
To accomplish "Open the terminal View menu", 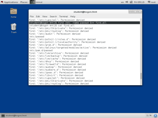I will coord(45,16).
